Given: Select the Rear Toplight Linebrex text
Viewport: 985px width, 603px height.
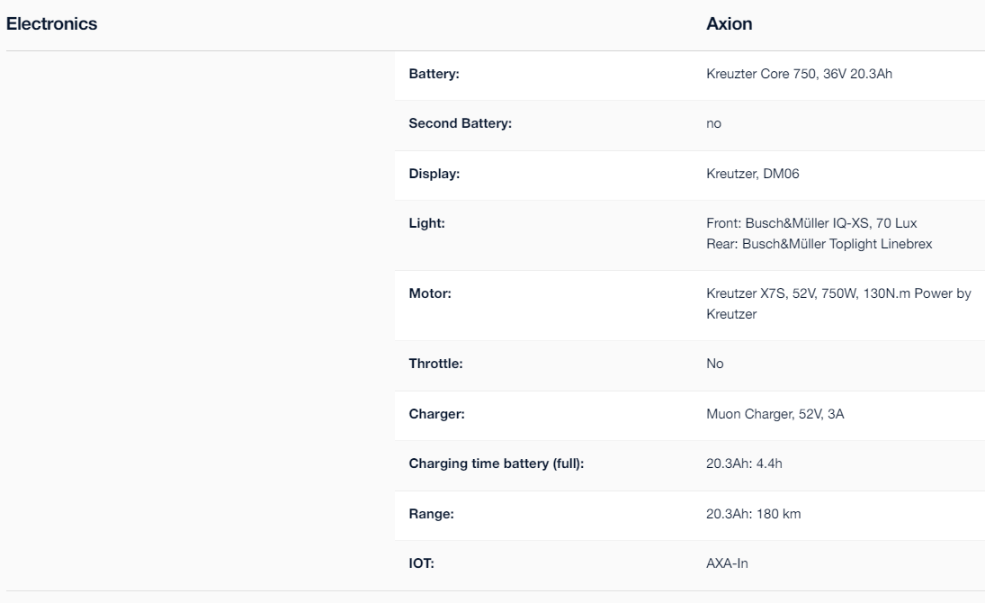Looking at the screenshot, I should (x=819, y=244).
